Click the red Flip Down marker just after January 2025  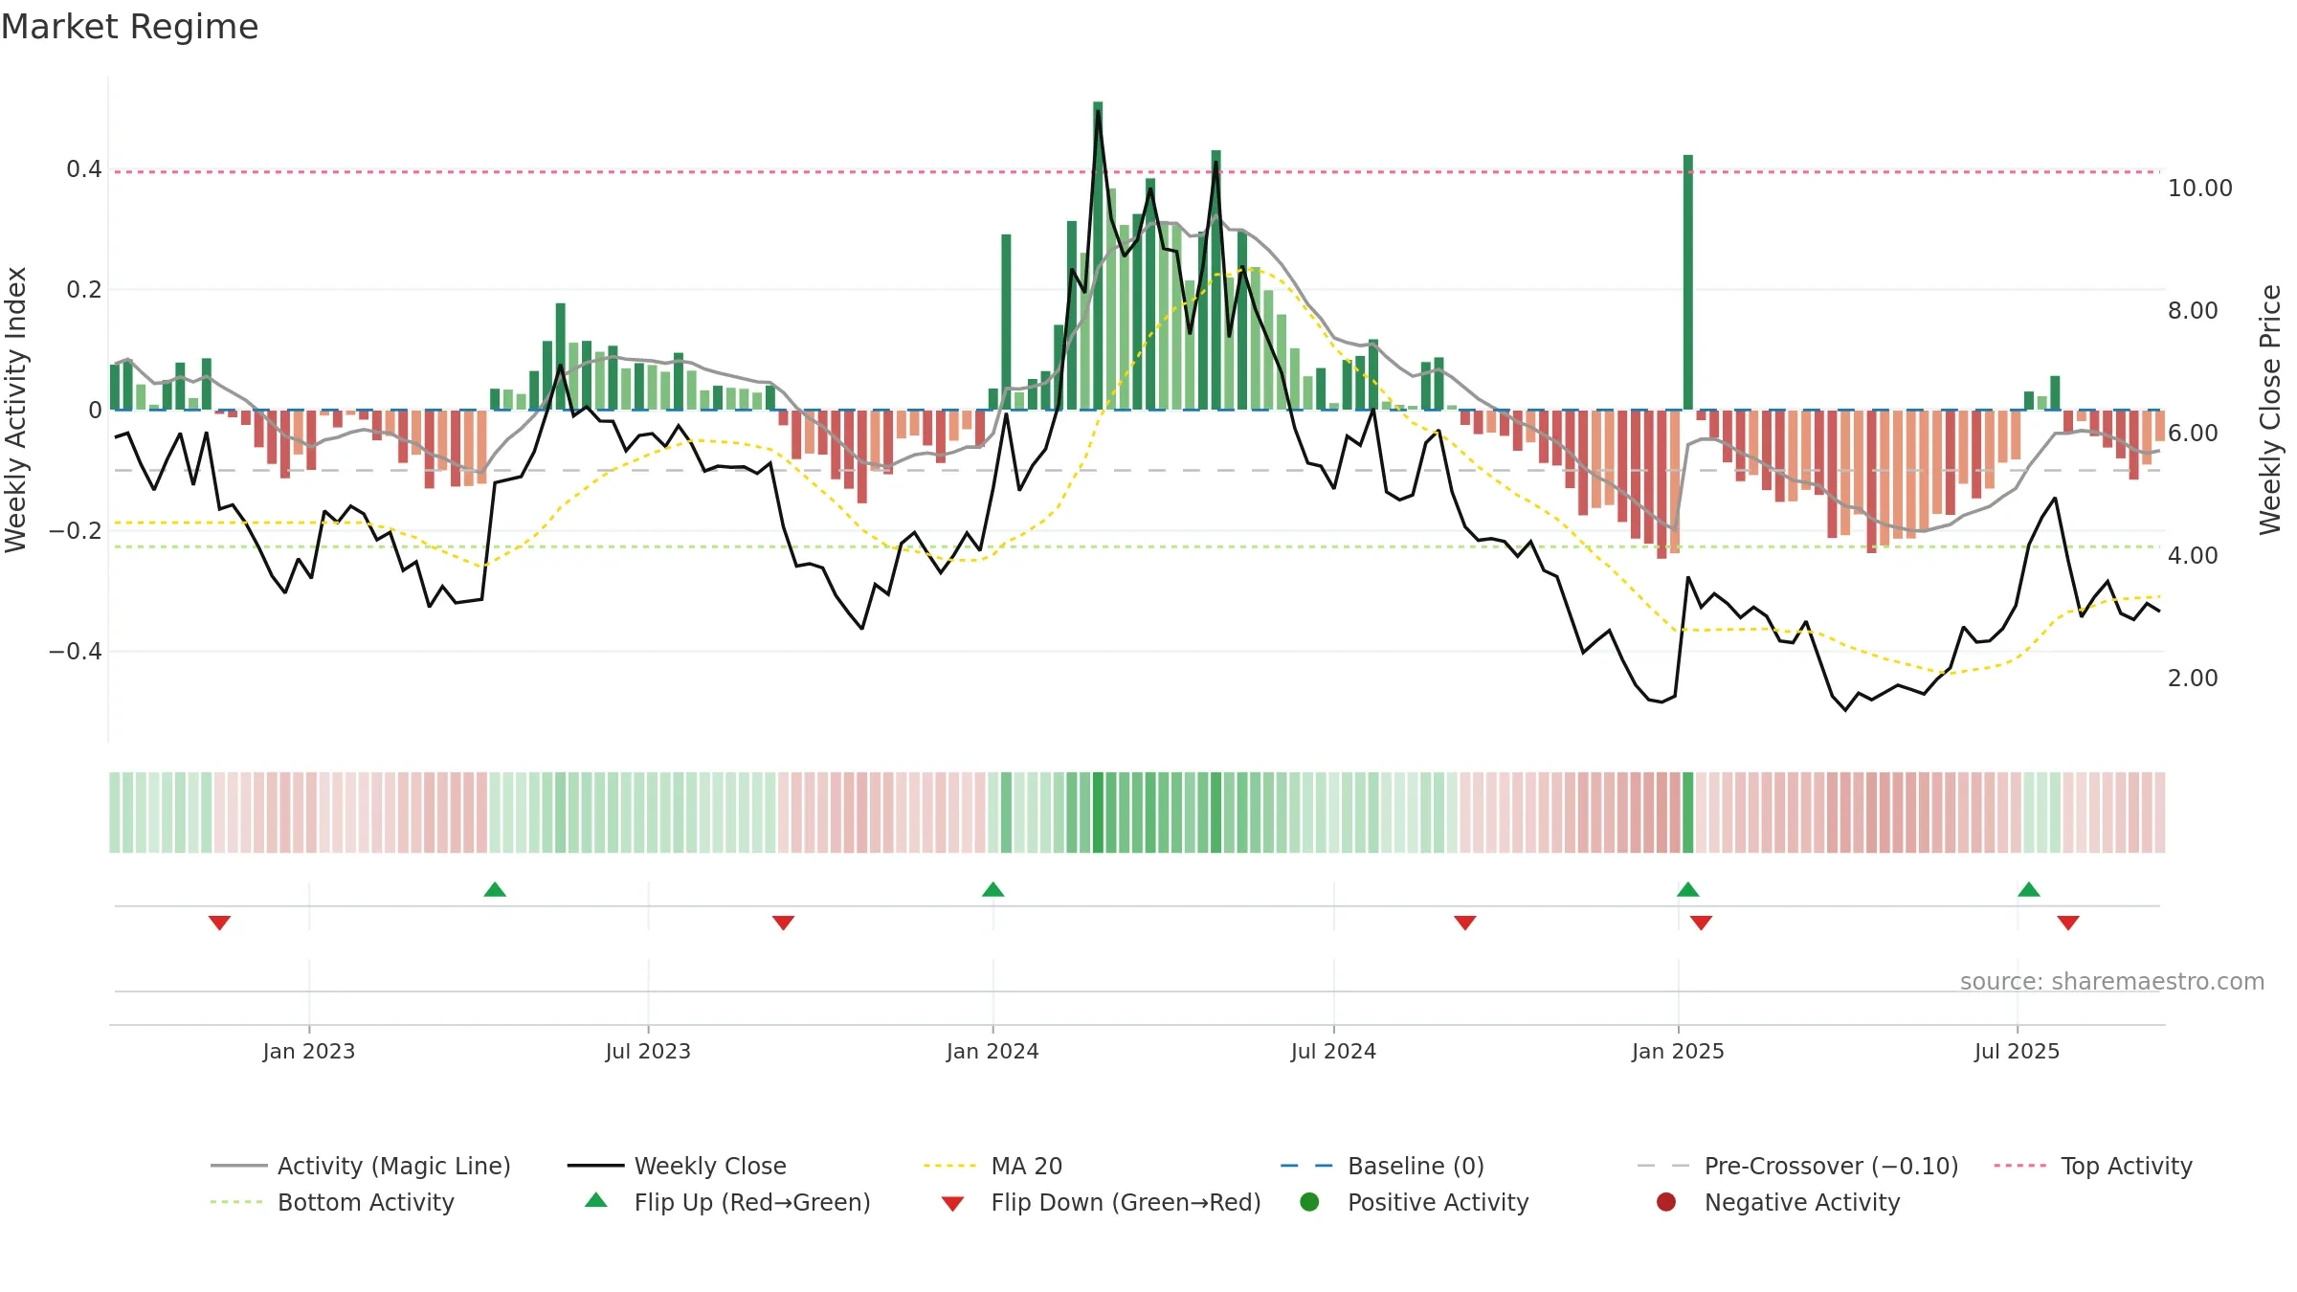point(1701,923)
